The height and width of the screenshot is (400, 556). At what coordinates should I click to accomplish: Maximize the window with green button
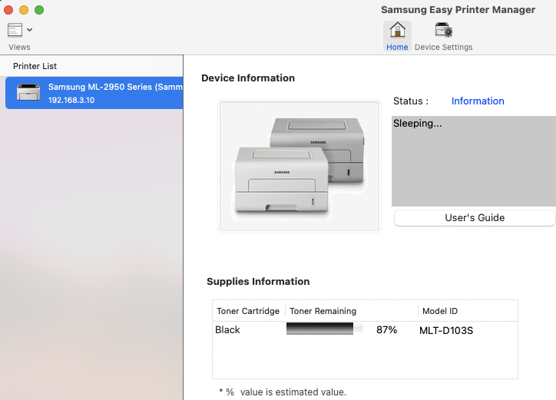click(39, 10)
